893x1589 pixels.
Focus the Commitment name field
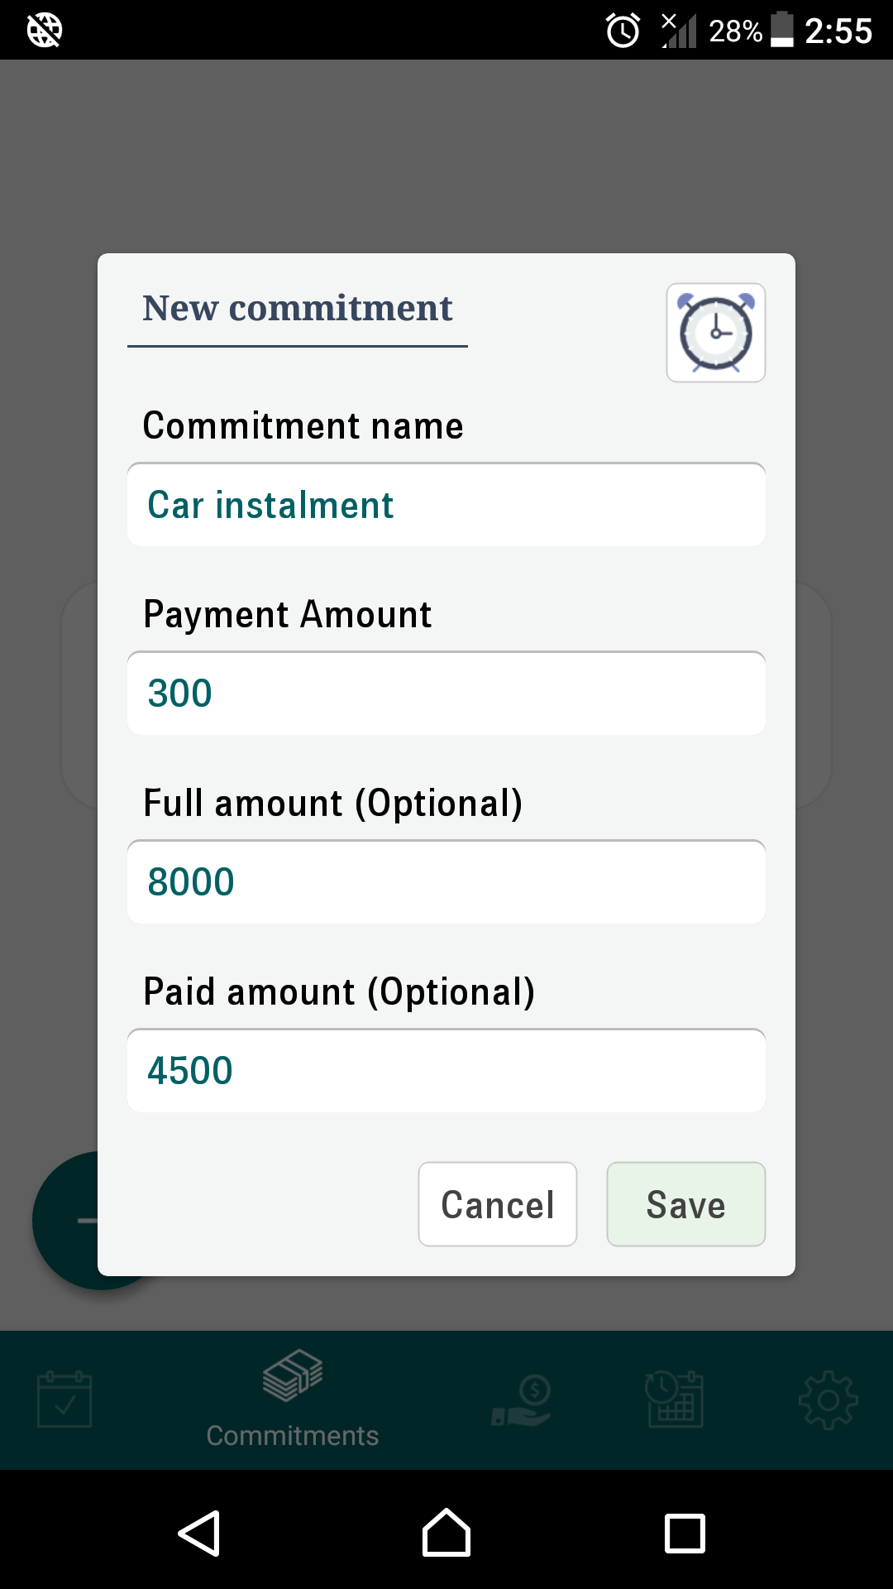(446, 505)
